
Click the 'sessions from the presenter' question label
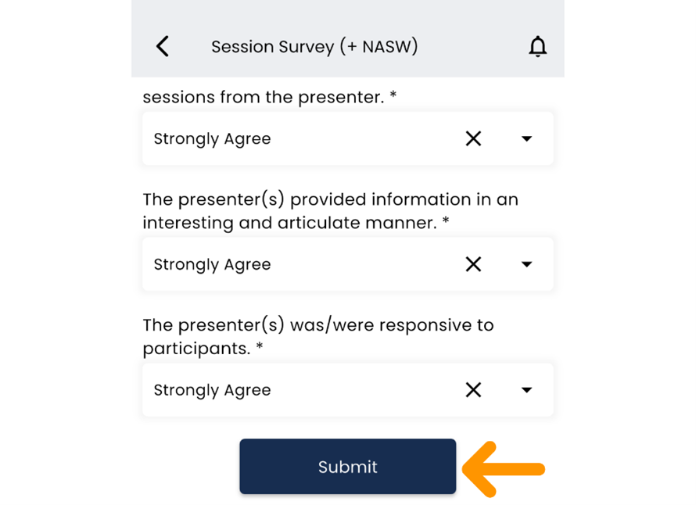264,98
